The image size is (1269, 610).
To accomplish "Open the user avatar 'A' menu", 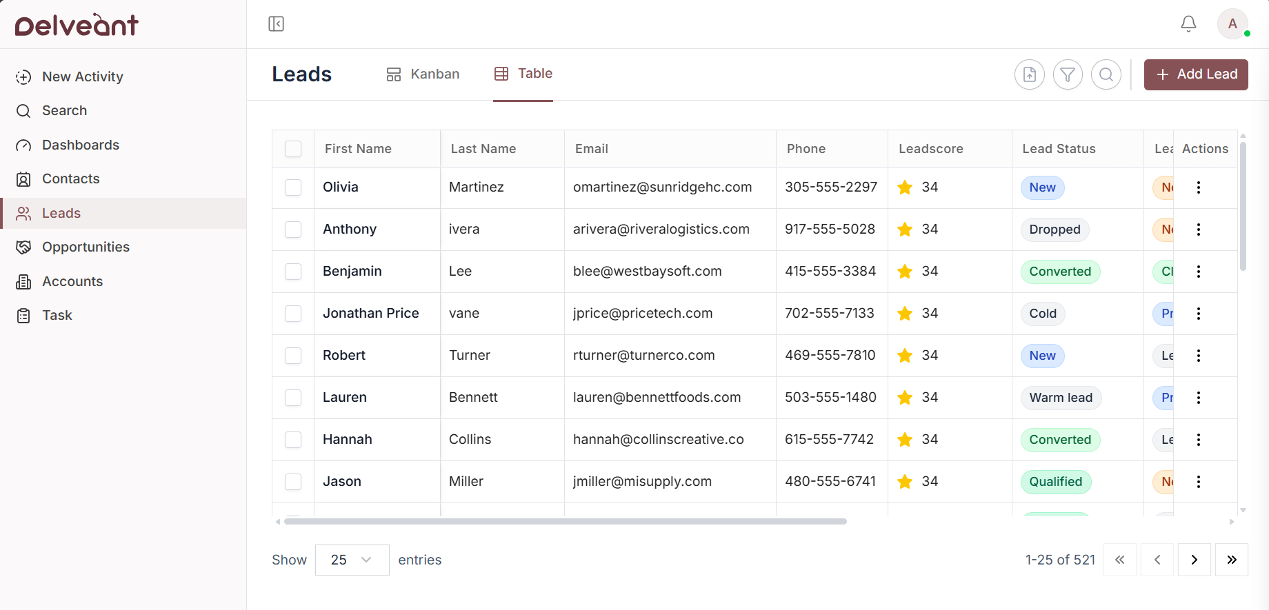I will click(x=1232, y=24).
